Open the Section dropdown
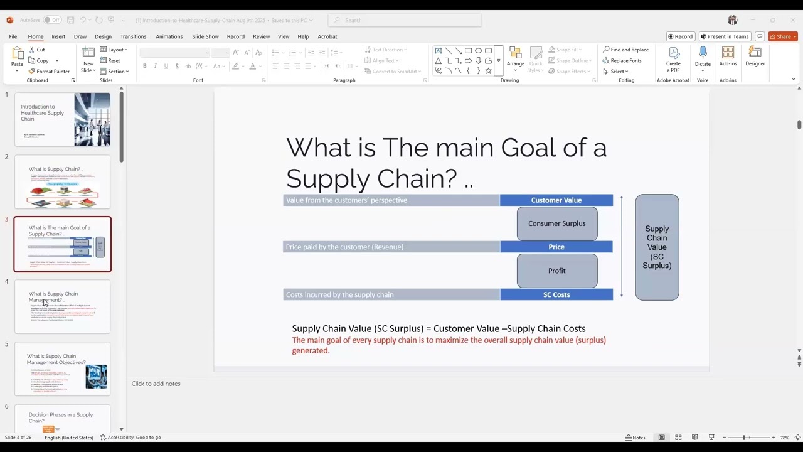The image size is (803, 452). point(114,72)
